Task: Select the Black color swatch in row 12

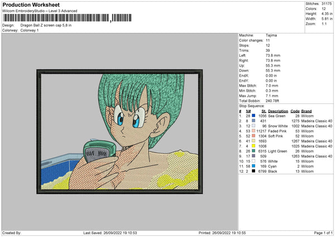Action: 253,171
